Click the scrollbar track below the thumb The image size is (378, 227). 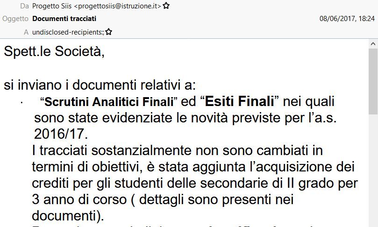pos(373,170)
